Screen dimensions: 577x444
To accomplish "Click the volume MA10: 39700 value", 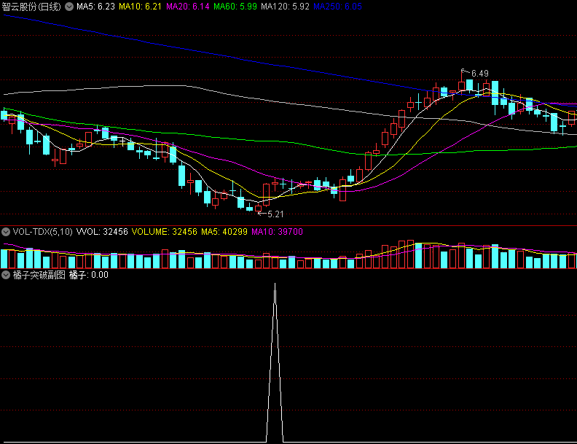I will coord(277,232).
